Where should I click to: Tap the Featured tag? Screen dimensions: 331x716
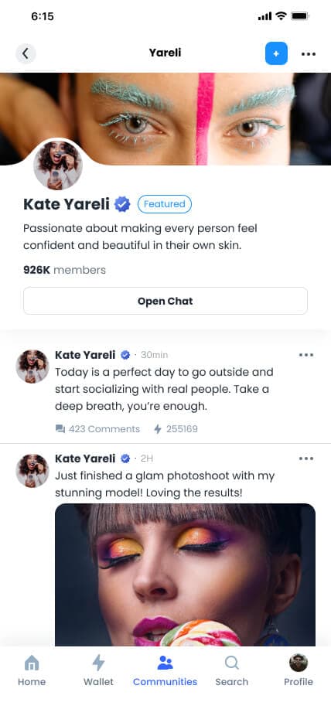165,204
